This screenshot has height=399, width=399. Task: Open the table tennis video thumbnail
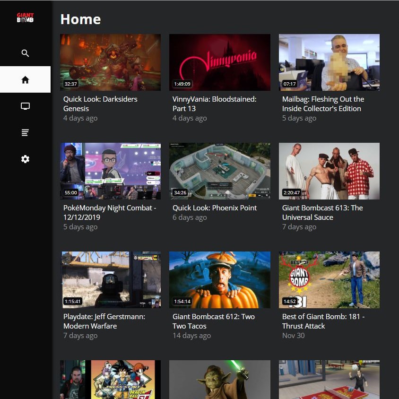tap(330, 380)
